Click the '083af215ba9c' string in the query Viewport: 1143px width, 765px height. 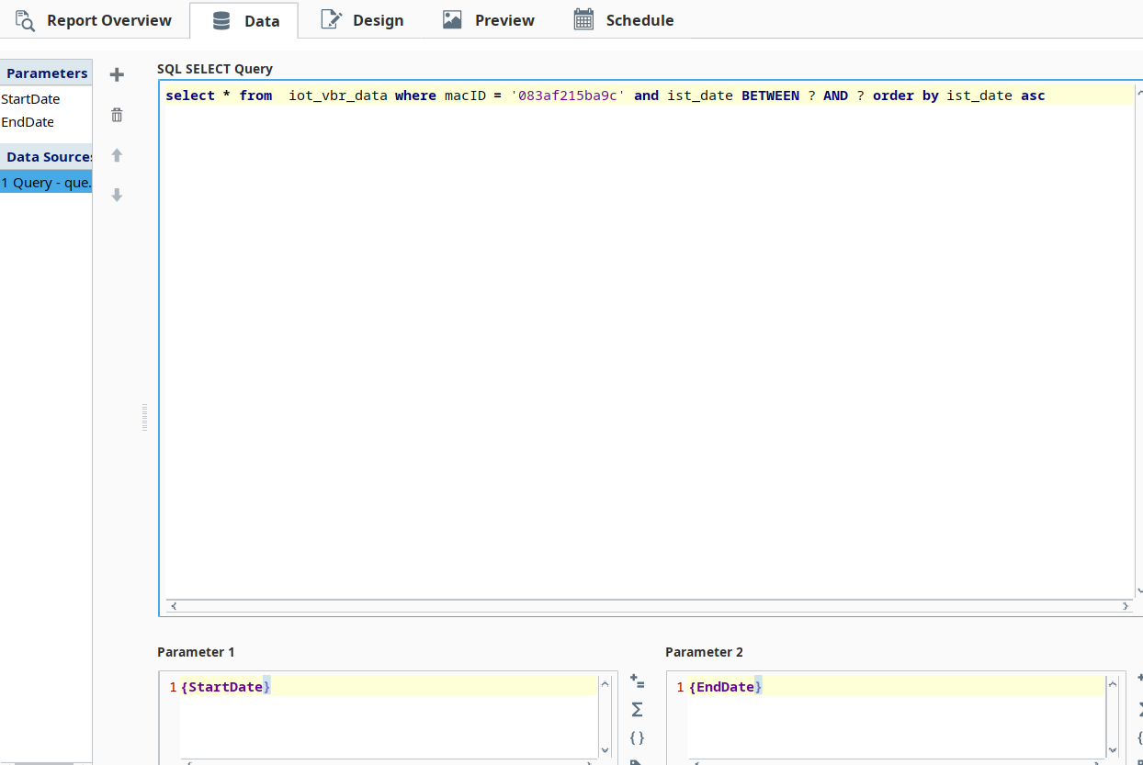568,96
